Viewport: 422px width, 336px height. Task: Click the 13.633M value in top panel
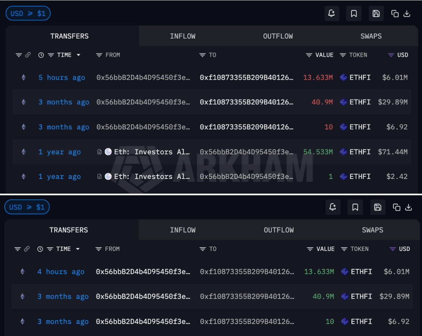(318, 77)
